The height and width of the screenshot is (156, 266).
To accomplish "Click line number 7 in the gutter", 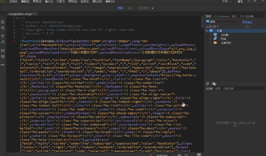I will (x=14, y=41).
